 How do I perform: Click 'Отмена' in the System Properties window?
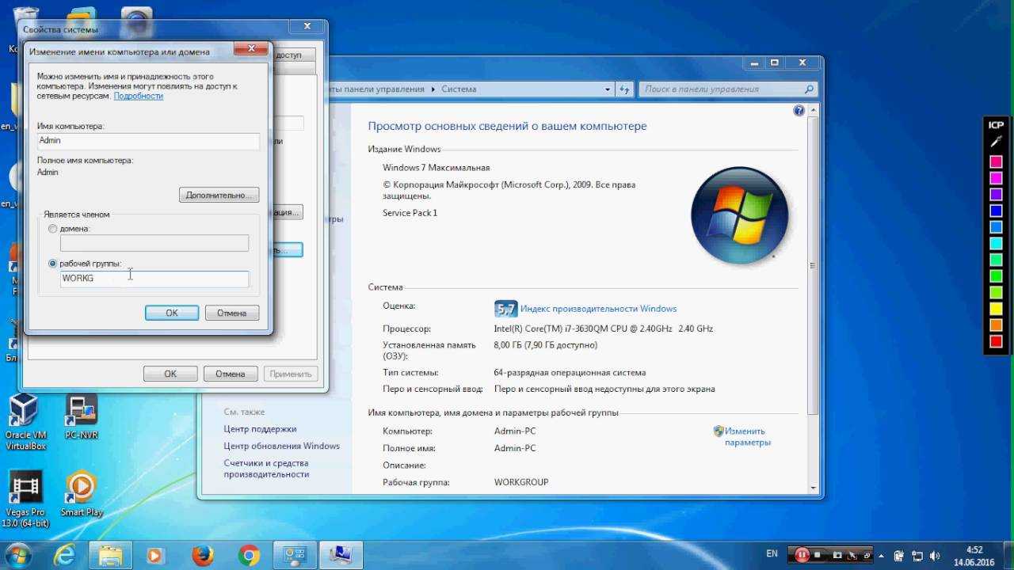[231, 374]
